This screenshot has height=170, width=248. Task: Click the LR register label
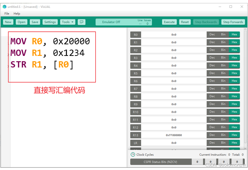click(x=136, y=143)
